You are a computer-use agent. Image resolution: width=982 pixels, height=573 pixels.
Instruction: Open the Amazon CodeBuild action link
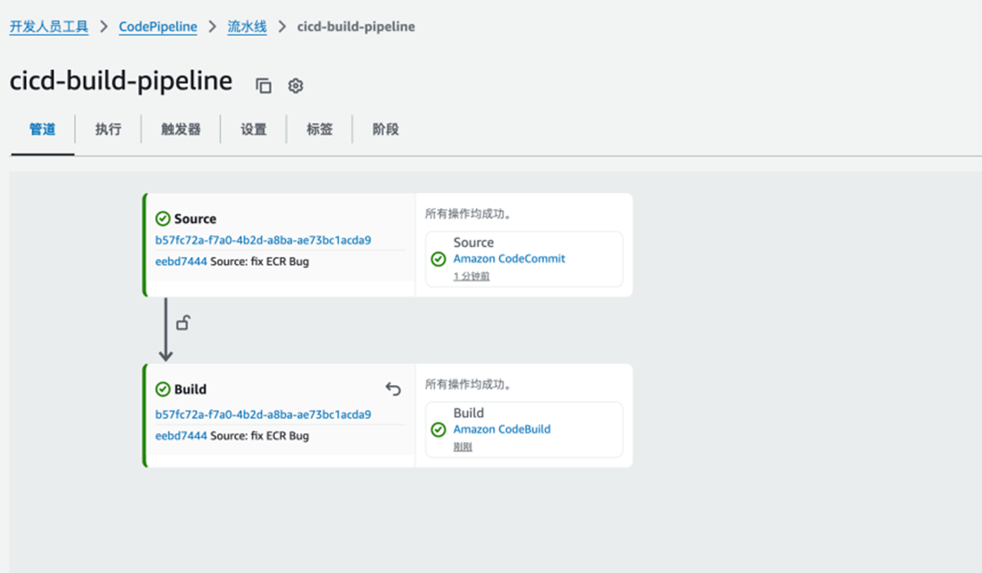(x=502, y=429)
